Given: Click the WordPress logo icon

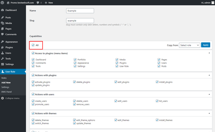Looking at the screenshot, I should [x=2, y=3].
